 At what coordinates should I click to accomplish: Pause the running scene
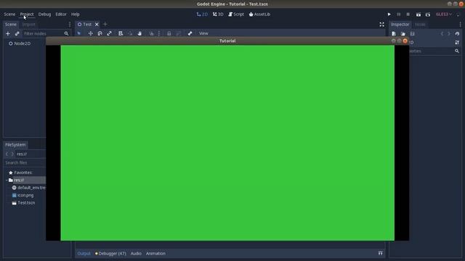pyautogui.click(x=399, y=14)
